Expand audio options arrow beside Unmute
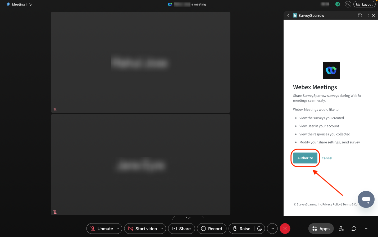Viewport: 378px width, 237px height. click(118, 229)
